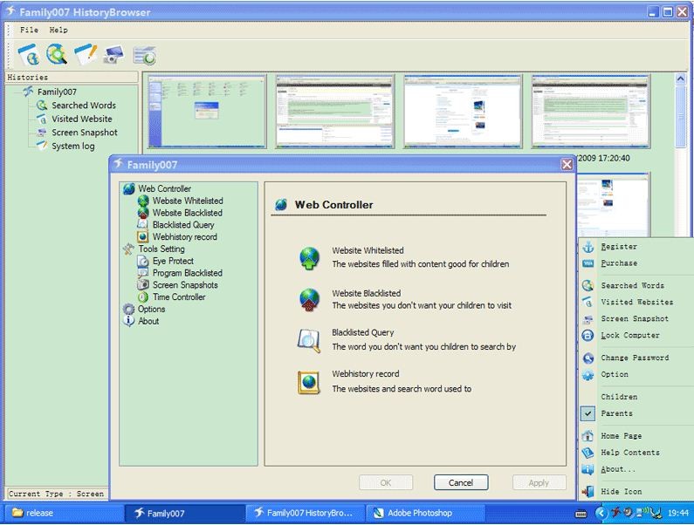This screenshot has height=525, width=694.
Task: Open second snapshot thumbnail in top row
Action: point(334,111)
